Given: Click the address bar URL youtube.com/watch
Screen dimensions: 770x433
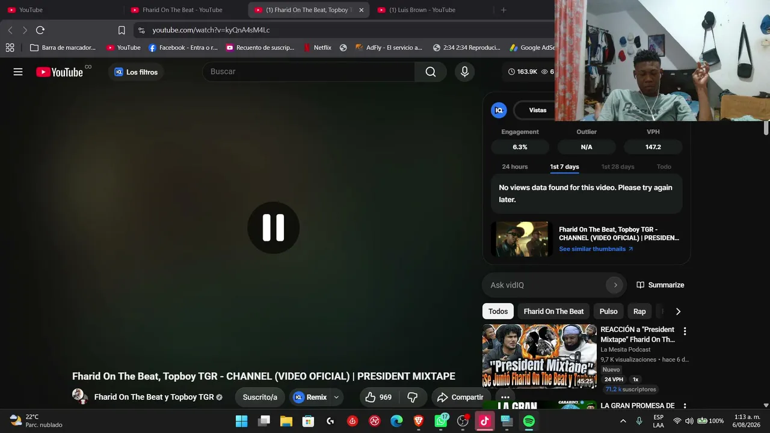Looking at the screenshot, I should click(211, 30).
